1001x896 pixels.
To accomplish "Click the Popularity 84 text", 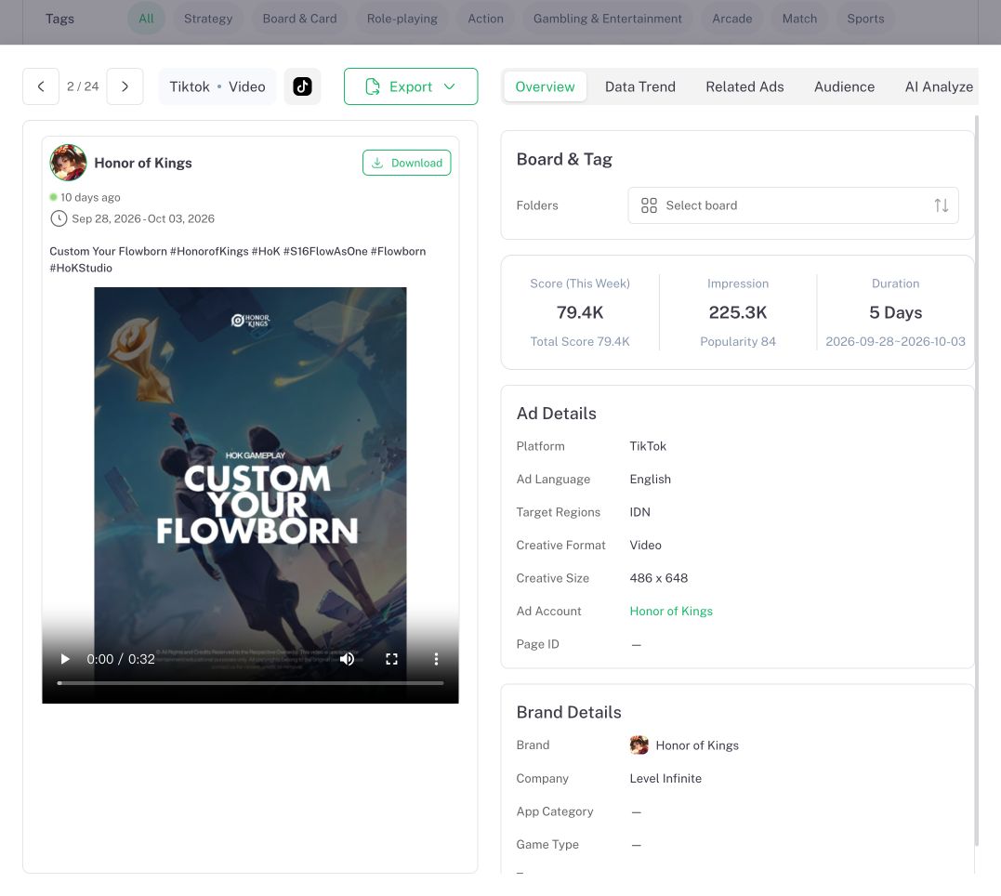I will tap(737, 342).
